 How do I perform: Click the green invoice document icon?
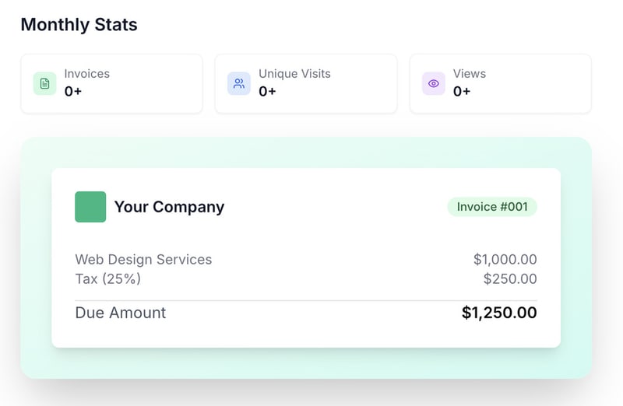point(44,83)
